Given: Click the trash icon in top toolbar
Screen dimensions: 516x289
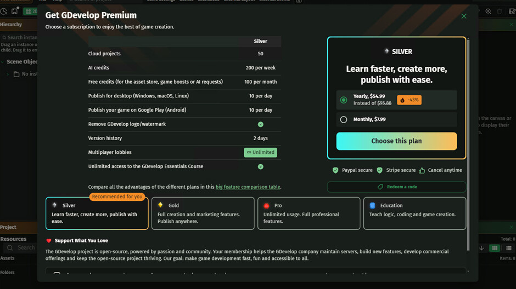Looking at the screenshot, I should [x=499, y=11].
